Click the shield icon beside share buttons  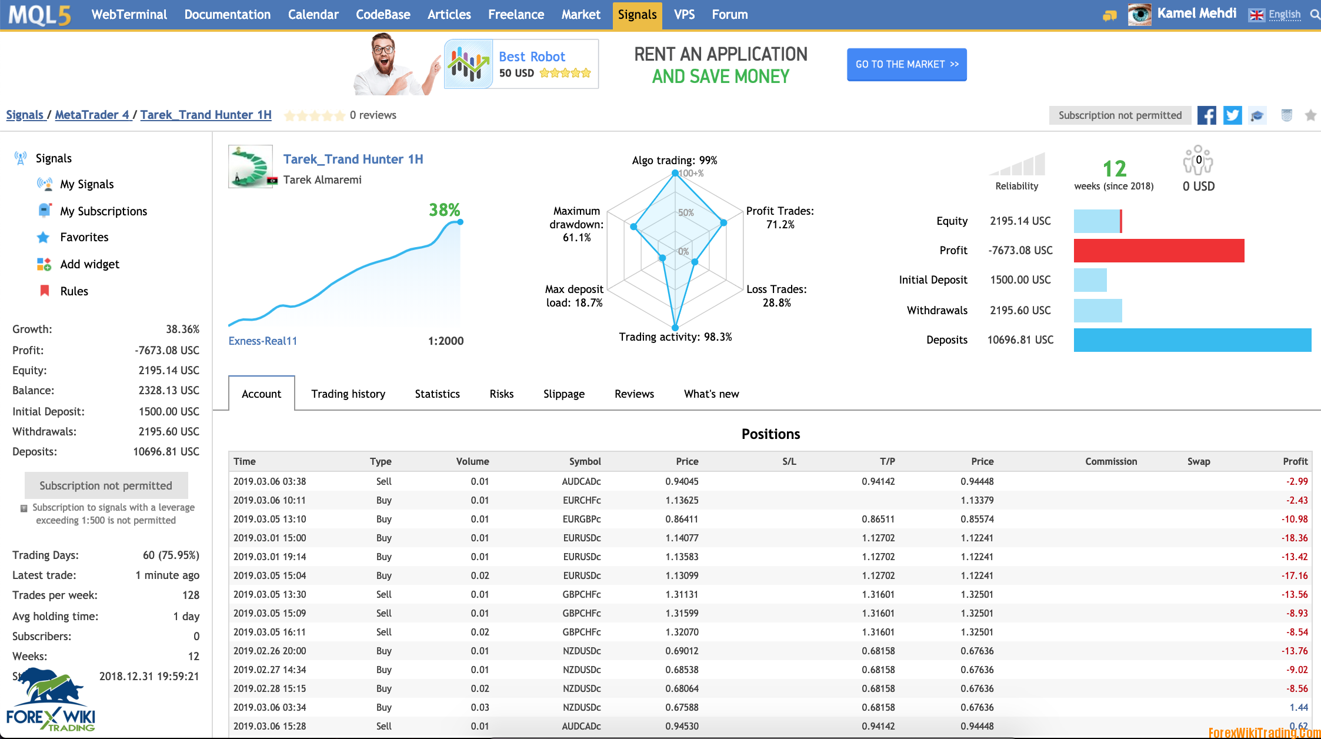1286,115
